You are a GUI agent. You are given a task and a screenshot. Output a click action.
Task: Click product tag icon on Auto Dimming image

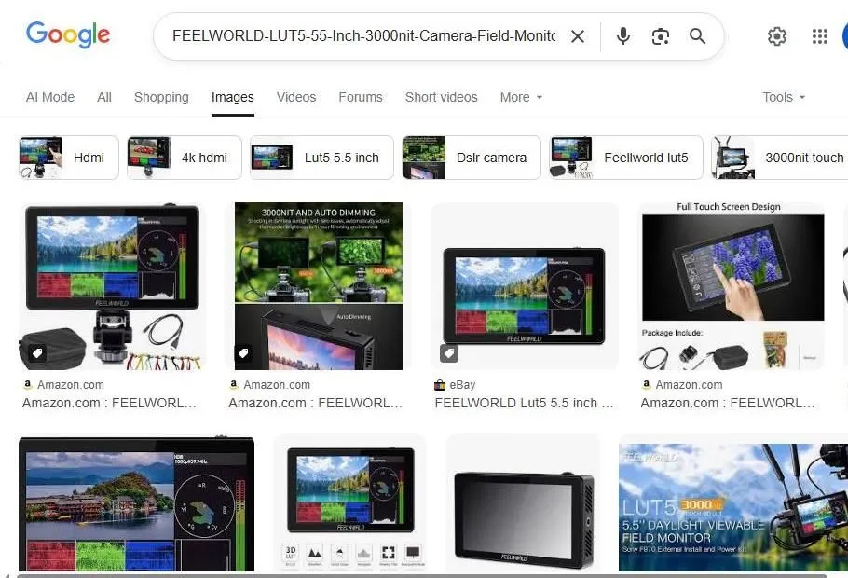[x=243, y=353]
